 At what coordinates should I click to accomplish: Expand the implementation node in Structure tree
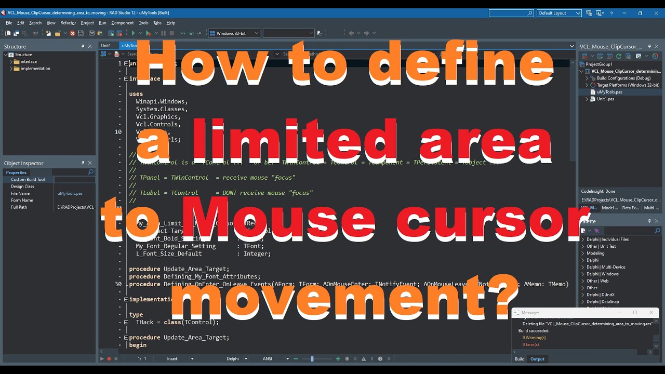click(x=11, y=69)
